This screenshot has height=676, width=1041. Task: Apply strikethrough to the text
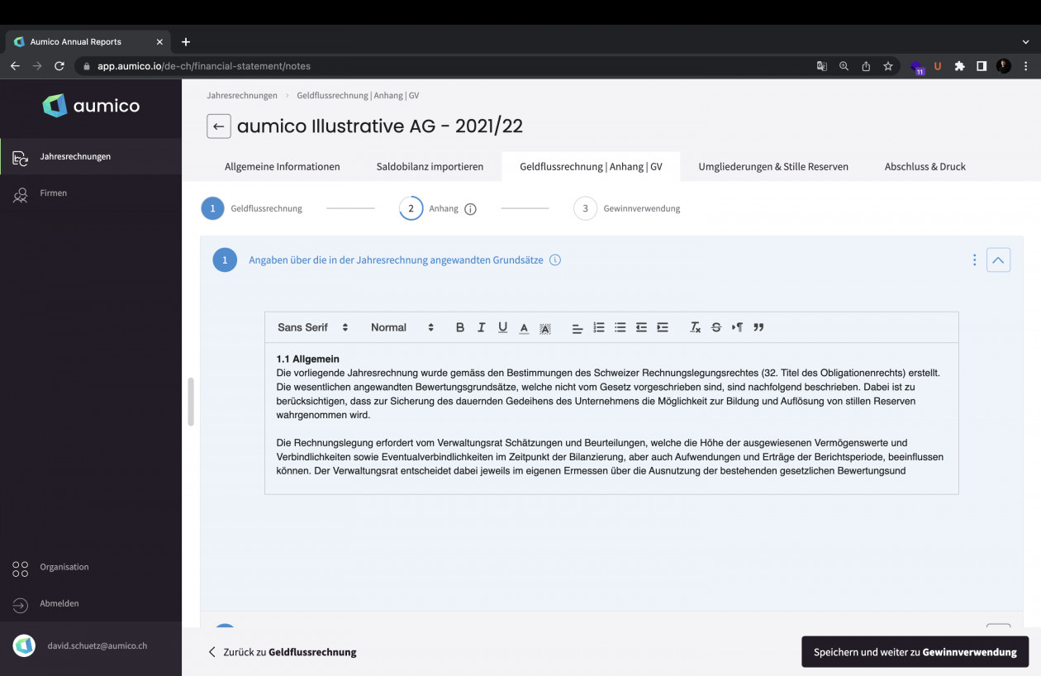point(716,327)
